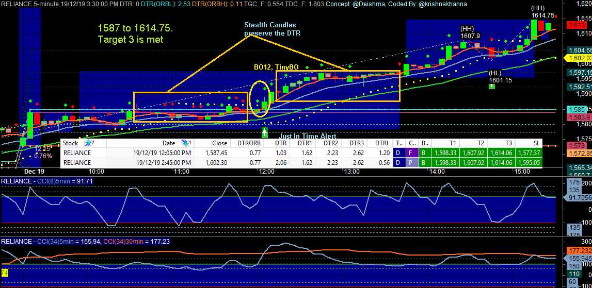Click the HH 1614.75 swing label
The width and height of the screenshot is (592, 288).
pyautogui.click(x=542, y=12)
